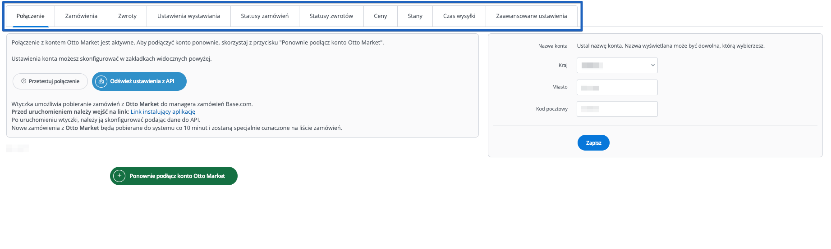Click the Odśwież ustawienia z API button text
Image resolution: width=831 pixels, height=249 pixels.
coord(142,81)
